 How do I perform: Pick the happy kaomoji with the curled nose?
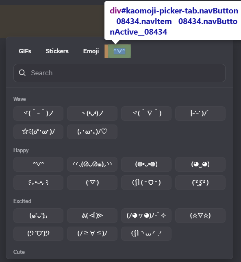click(200, 183)
